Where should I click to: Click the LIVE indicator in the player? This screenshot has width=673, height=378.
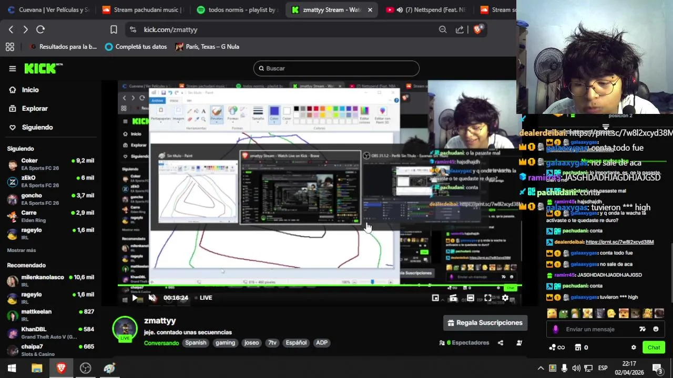click(203, 298)
